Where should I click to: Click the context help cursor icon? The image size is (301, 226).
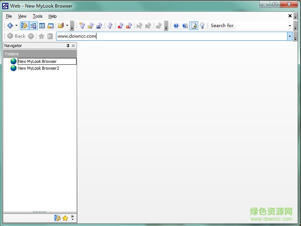[185, 26]
